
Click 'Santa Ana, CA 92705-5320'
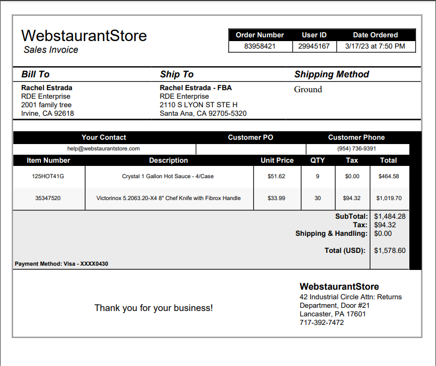click(203, 114)
